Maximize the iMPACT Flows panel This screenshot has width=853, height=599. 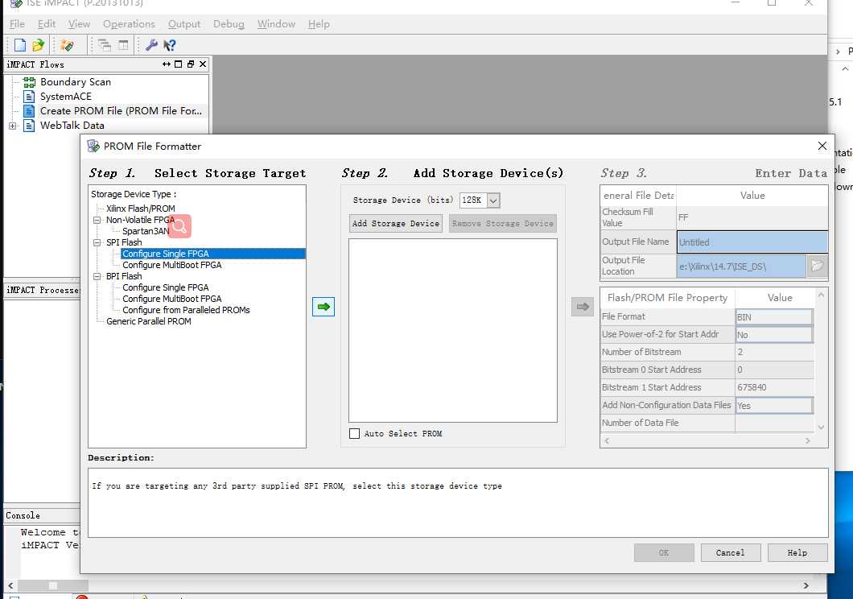[x=179, y=64]
